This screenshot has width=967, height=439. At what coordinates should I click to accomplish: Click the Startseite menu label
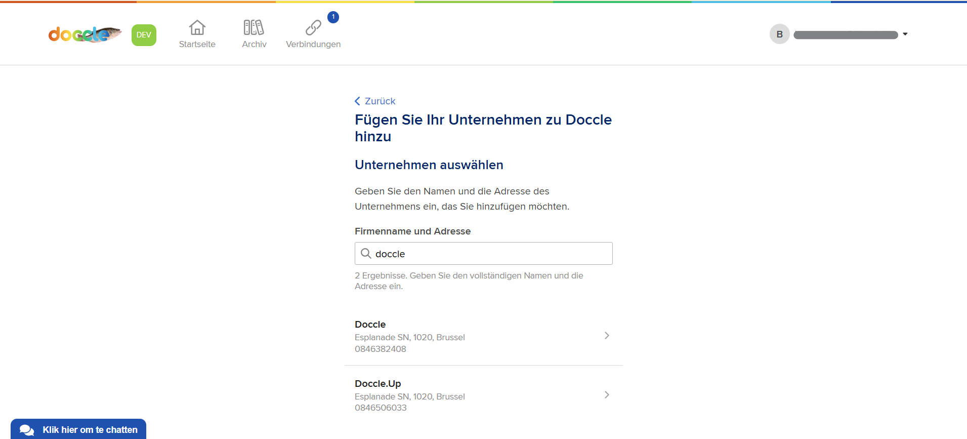(197, 44)
